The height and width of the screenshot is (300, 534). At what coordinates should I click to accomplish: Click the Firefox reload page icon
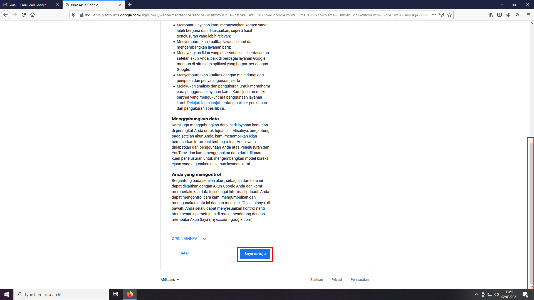pyautogui.click(x=24, y=15)
